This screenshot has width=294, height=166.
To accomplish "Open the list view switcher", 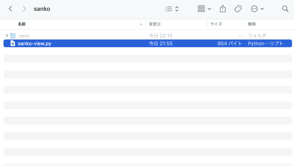I will (x=172, y=9).
